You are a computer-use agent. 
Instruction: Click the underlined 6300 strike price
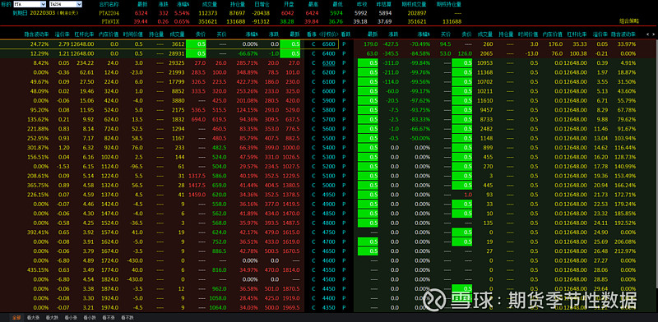(328, 63)
